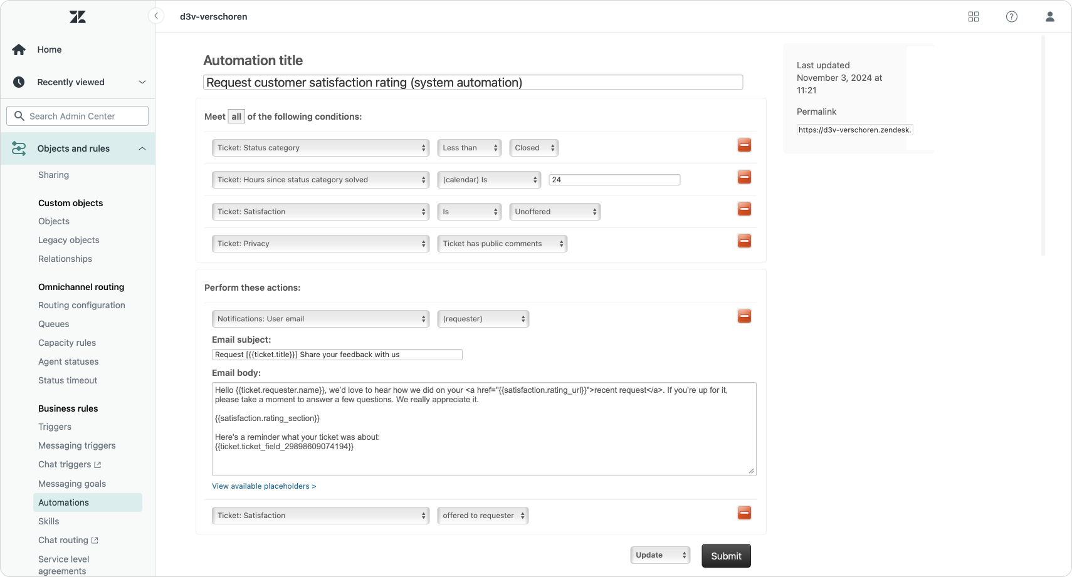Collapse the sidebar with the chevron button
This screenshot has height=577, width=1072.
click(156, 16)
